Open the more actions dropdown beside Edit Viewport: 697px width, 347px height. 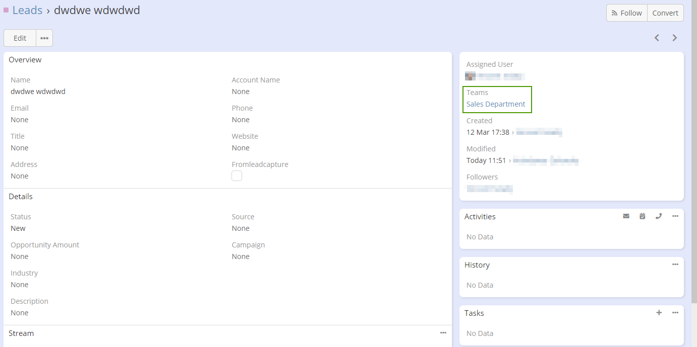click(44, 38)
